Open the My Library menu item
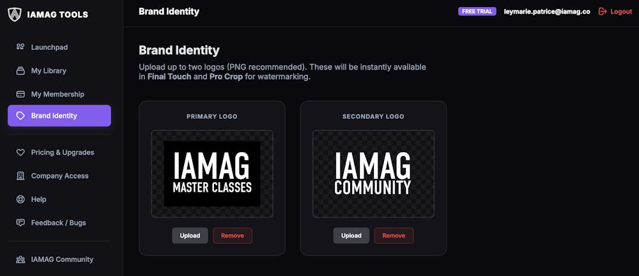 tap(49, 71)
